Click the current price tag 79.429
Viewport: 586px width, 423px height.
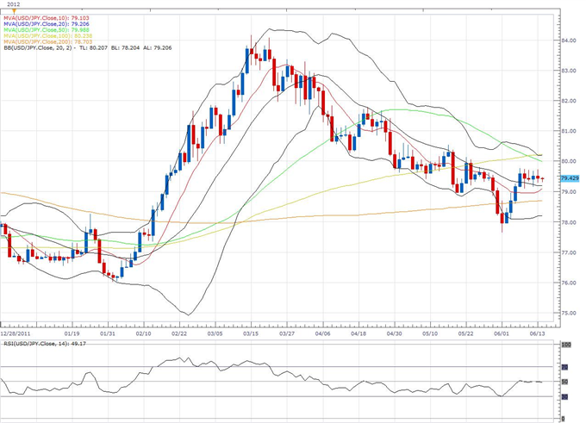click(x=569, y=177)
